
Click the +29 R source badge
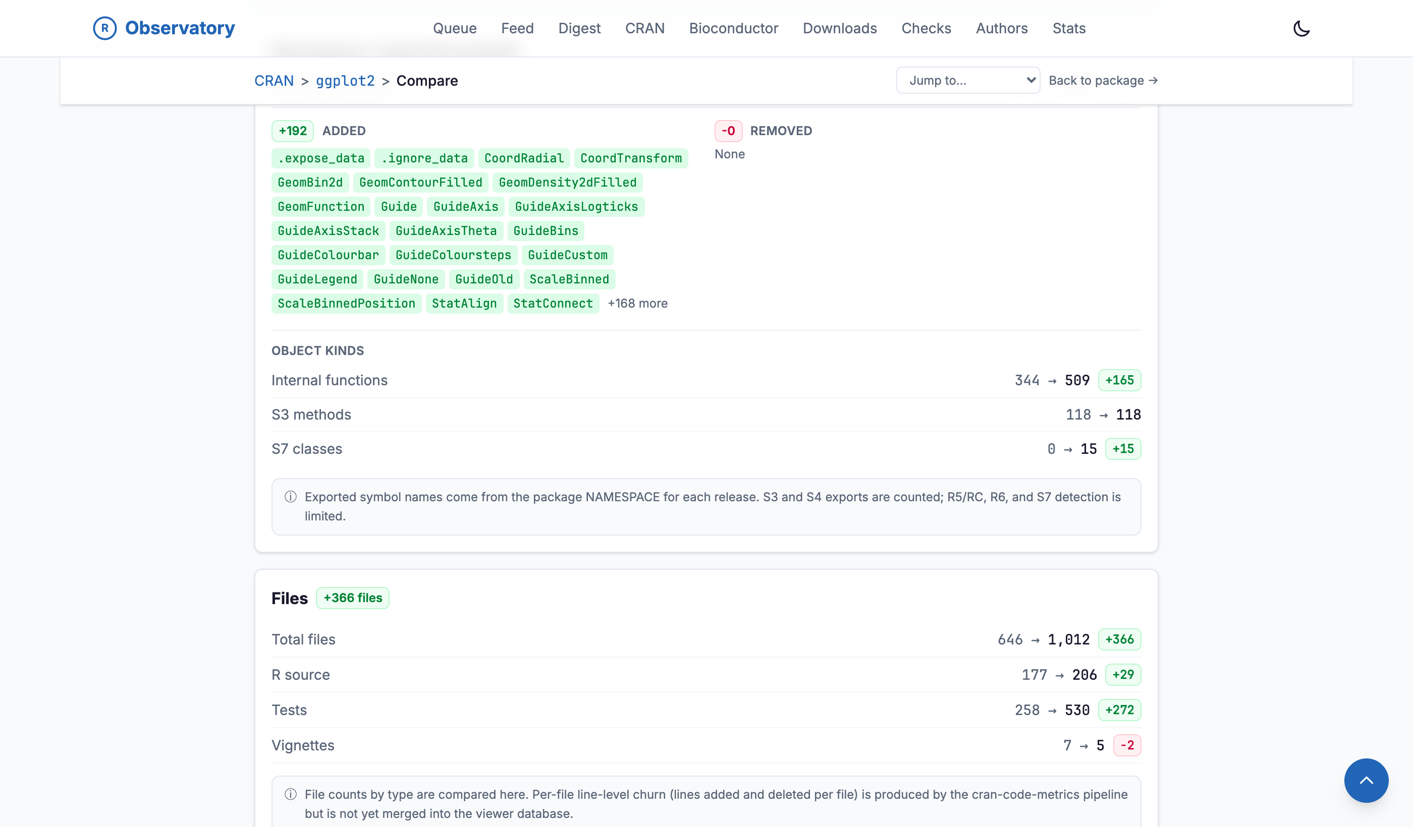coord(1123,674)
